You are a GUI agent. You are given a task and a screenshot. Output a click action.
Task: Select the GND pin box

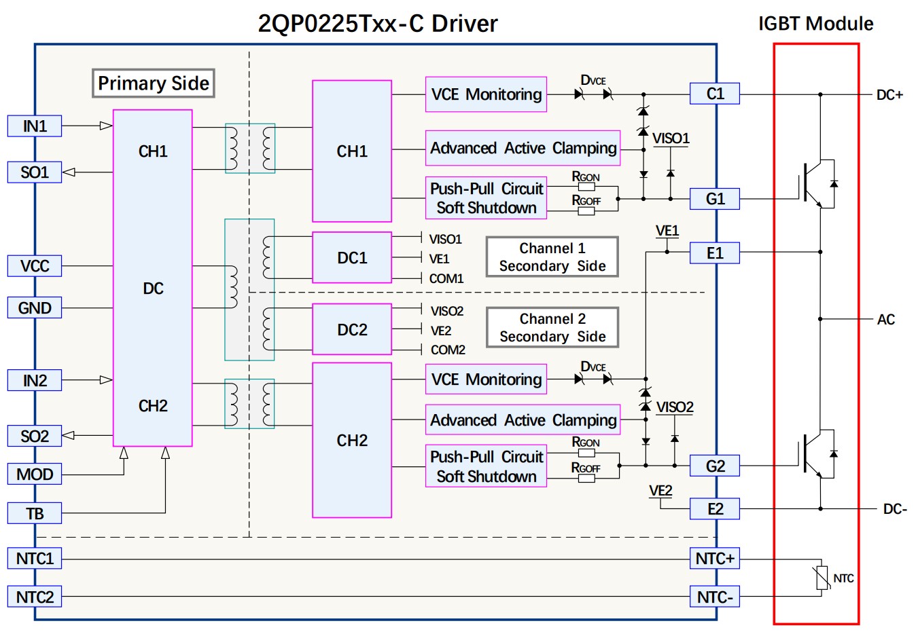pyautogui.click(x=35, y=308)
